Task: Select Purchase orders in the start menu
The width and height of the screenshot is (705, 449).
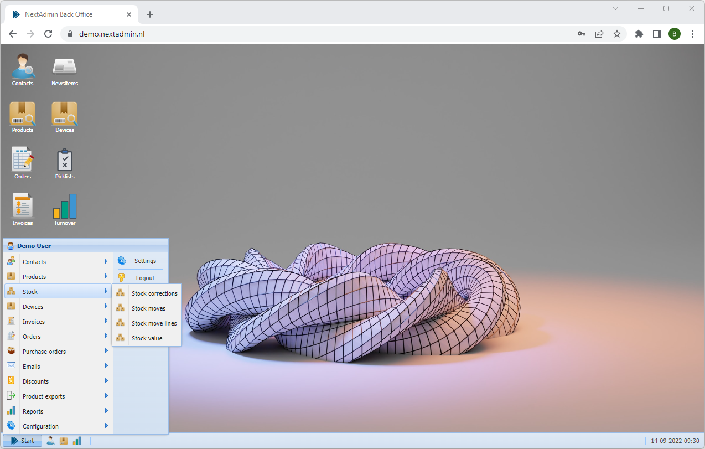Action: tap(58, 352)
